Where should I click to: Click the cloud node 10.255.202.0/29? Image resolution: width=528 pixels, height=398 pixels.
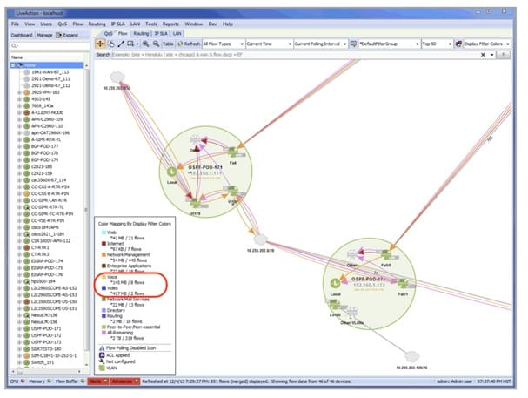[260, 240]
